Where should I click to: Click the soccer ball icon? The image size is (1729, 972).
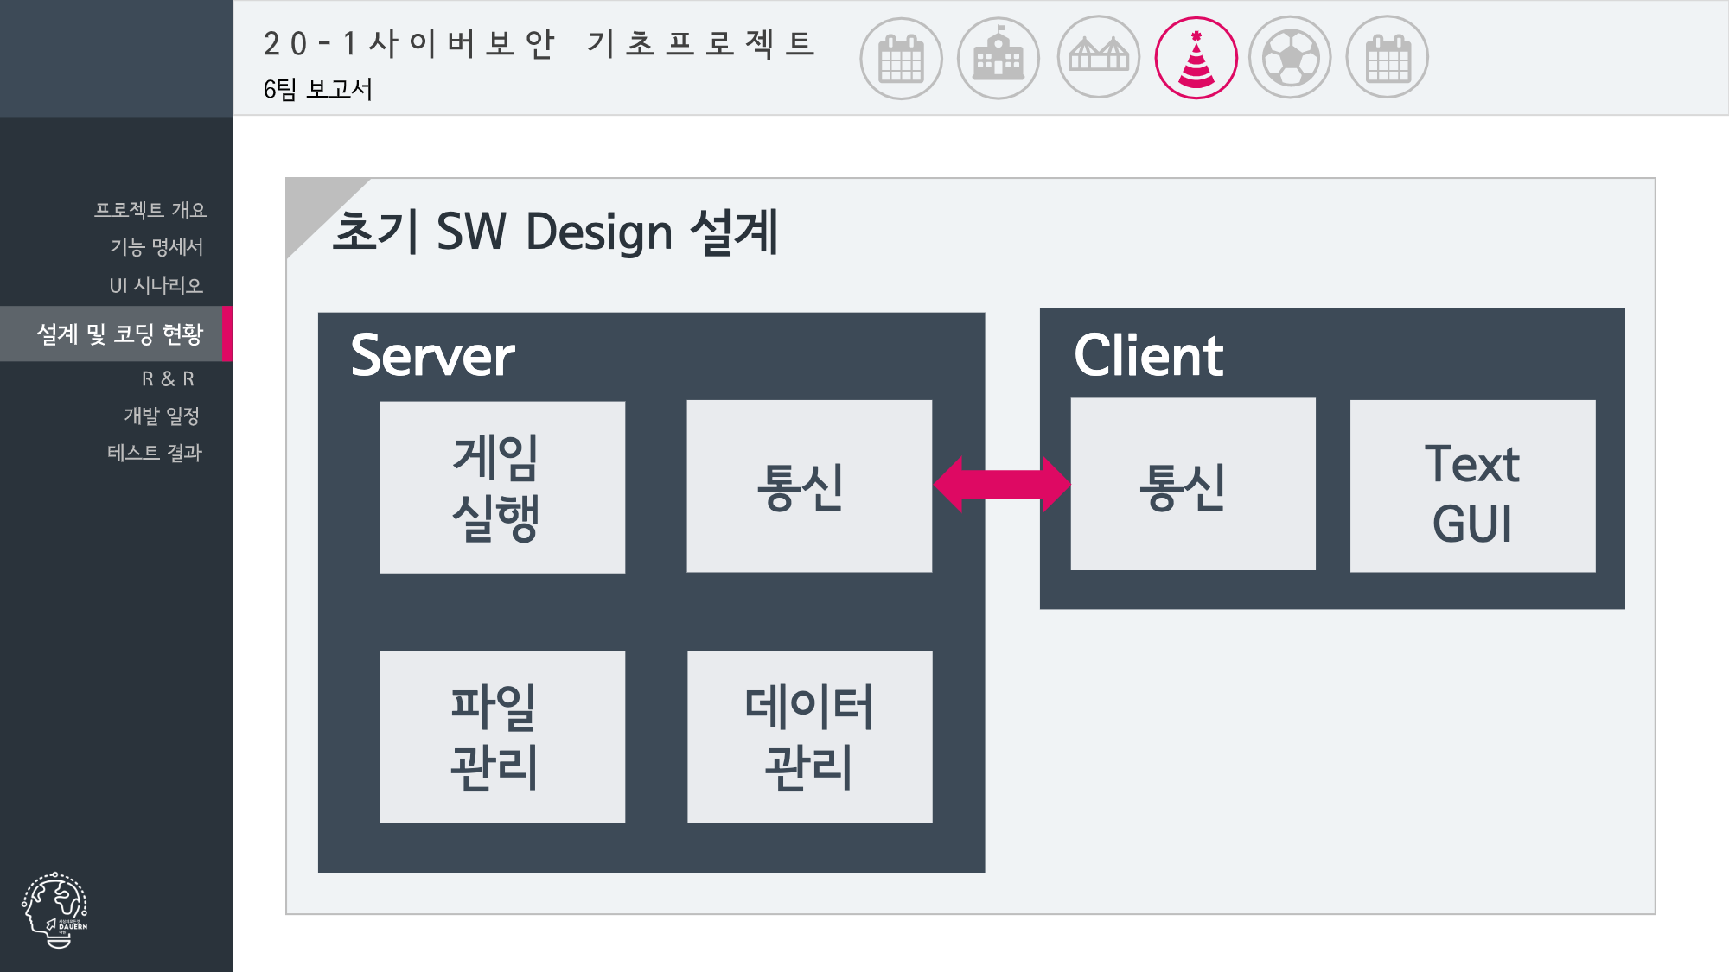1291,56
